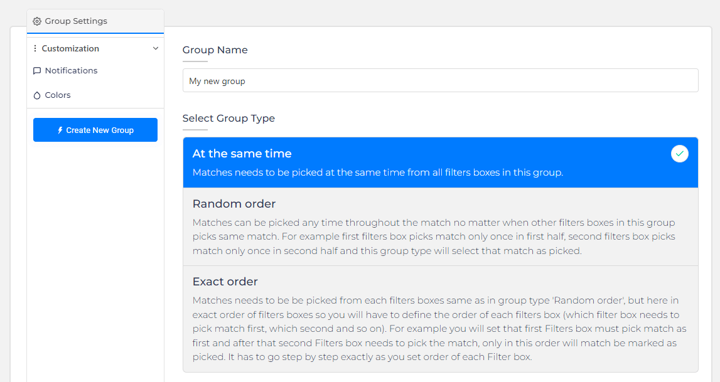Select the Customization menu header
The width and height of the screenshot is (720, 382).
pos(95,48)
